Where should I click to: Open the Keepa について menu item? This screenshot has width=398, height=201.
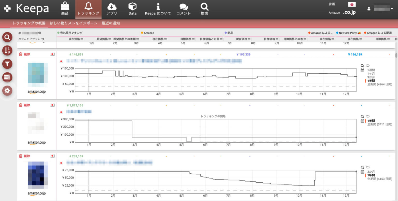pyautogui.click(x=158, y=9)
